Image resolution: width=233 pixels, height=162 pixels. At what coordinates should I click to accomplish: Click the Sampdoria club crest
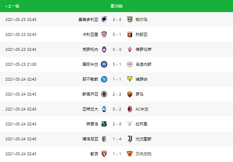pyautogui.click(x=104, y=20)
